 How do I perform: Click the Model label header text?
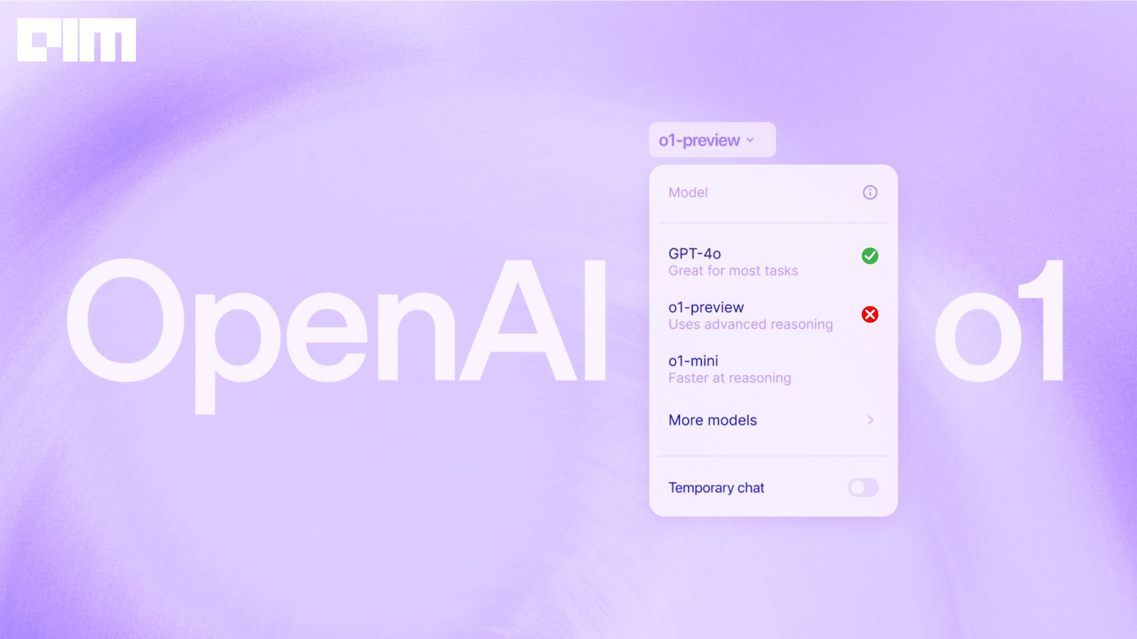click(x=687, y=192)
